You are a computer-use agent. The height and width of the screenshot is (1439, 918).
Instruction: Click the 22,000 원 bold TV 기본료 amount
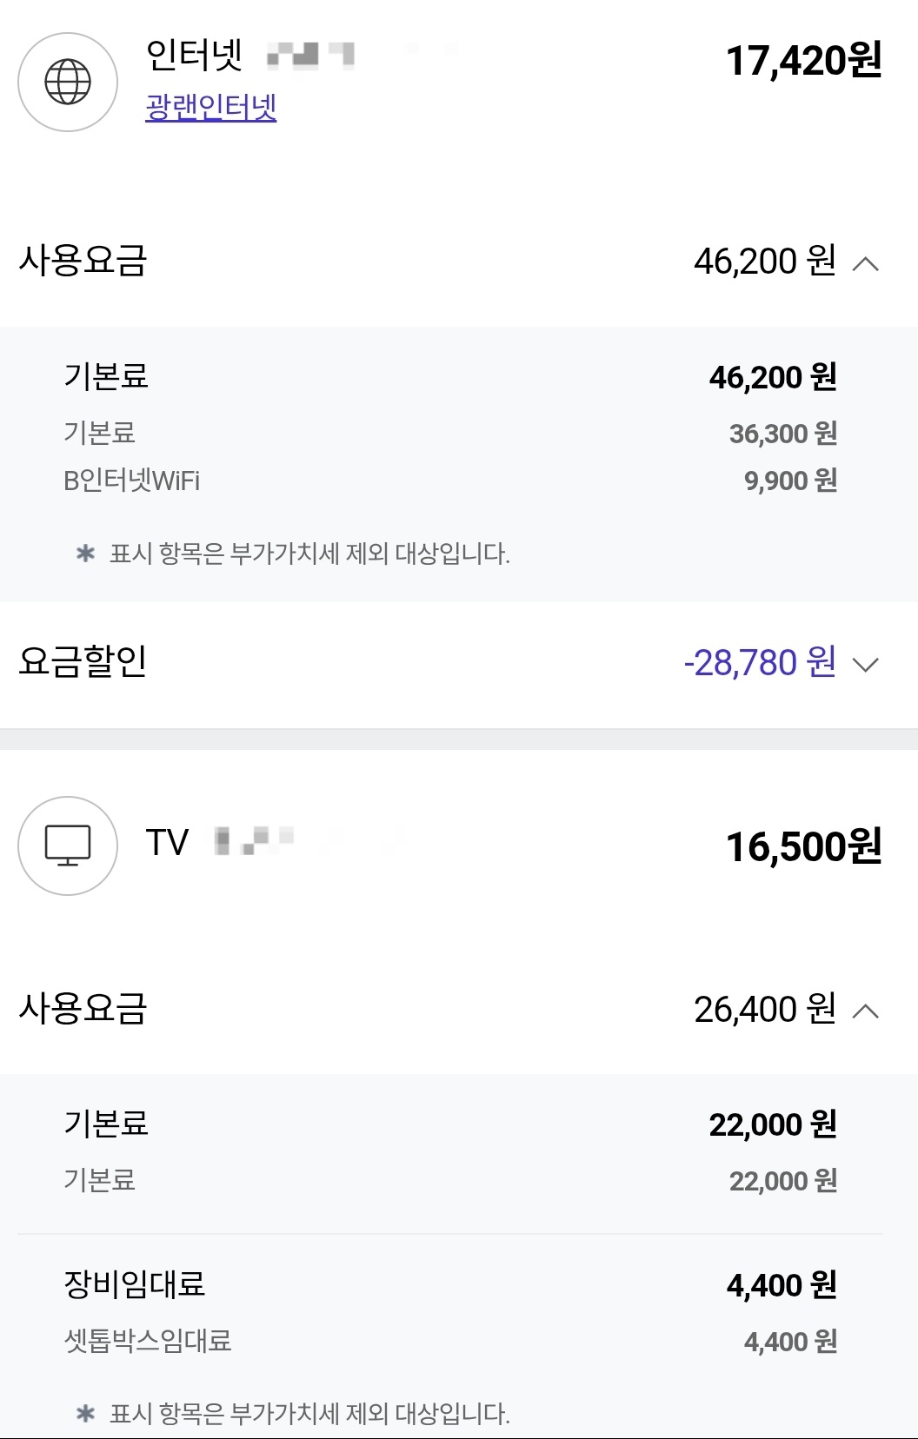(772, 1125)
